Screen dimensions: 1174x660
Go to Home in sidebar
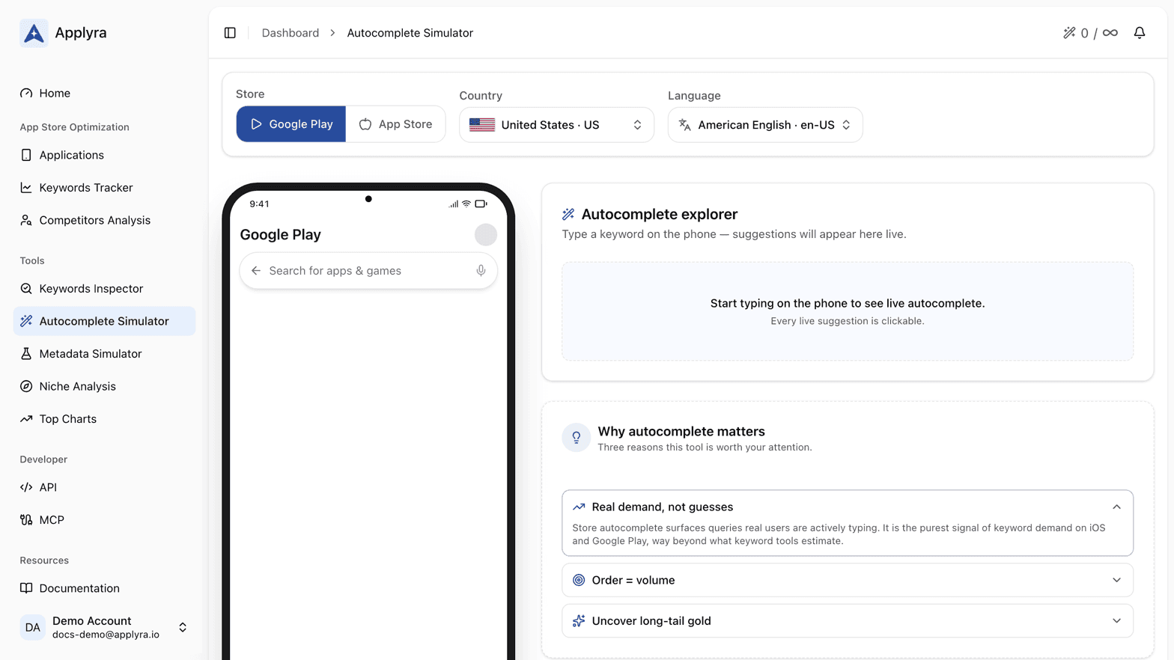click(104, 94)
